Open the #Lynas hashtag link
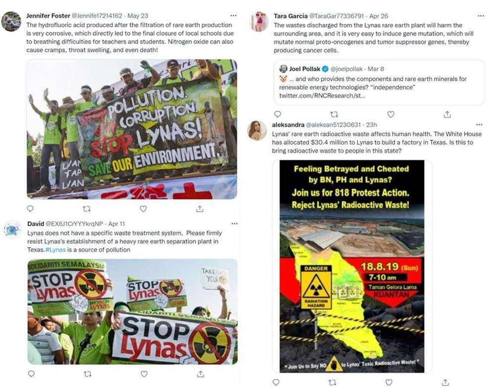 [x=55, y=250]
